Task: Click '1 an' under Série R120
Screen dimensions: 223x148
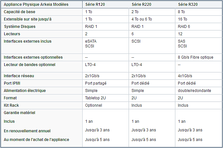Action: (x=89, y=121)
